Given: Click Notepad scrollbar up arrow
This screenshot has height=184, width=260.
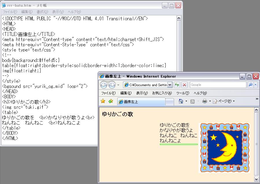Looking at the screenshot, I should (x=179, y=18).
